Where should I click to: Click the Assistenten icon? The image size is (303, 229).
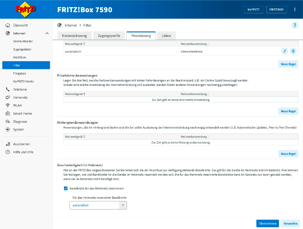(x=8, y=144)
